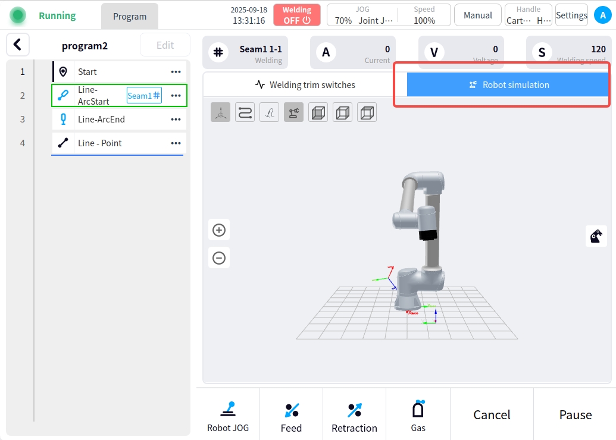Open the Program tab
The image size is (616, 440).
coord(130,16)
